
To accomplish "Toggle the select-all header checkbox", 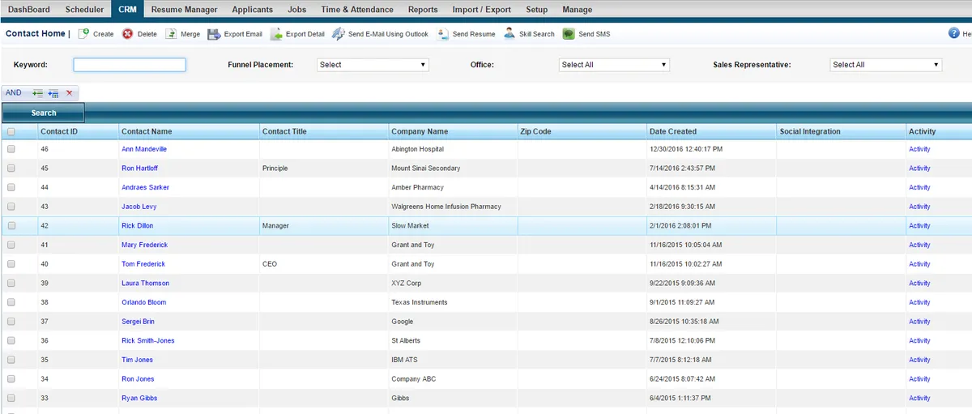I will click(x=11, y=131).
